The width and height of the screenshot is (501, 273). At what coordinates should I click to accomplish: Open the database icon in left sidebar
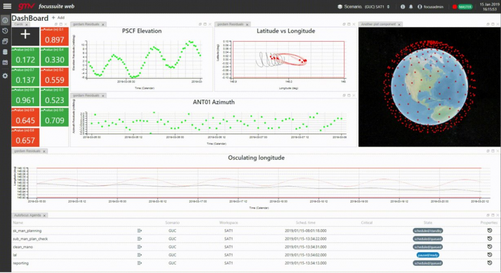[x=5, y=51]
